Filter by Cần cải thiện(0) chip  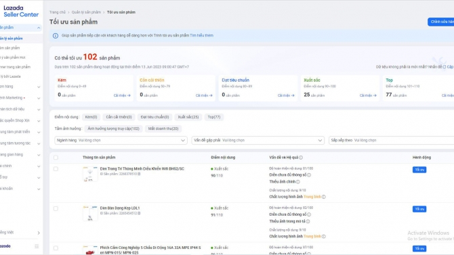(119, 117)
